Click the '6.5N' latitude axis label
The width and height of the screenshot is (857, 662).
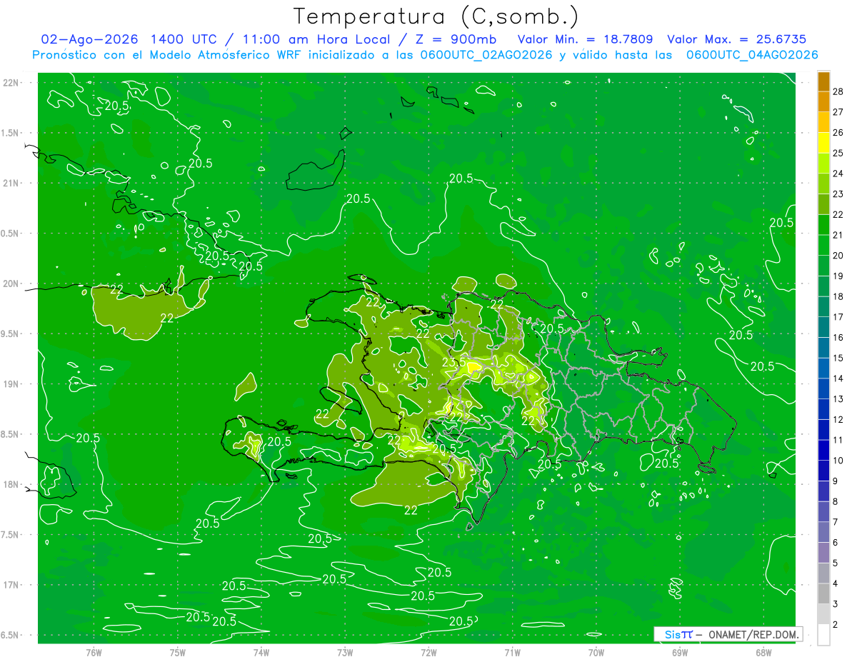coord(10,636)
